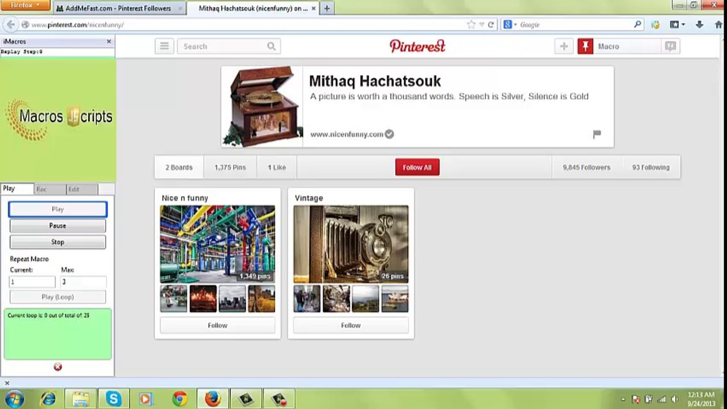Click the iMacros Play button
The height and width of the screenshot is (409, 727).
click(x=57, y=209)
